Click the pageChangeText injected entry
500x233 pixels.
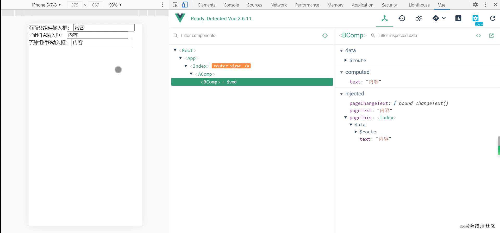(399, 103)
